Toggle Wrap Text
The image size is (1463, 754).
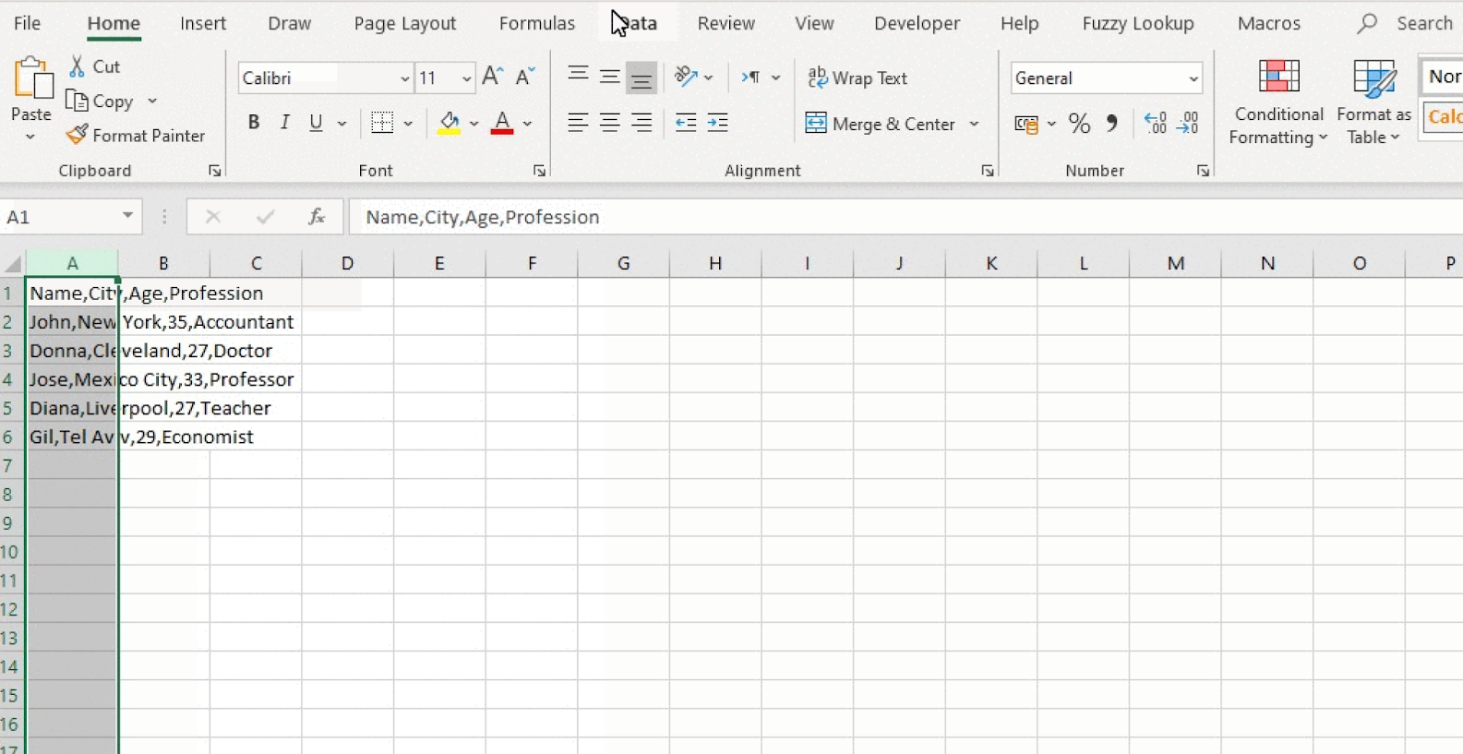click(857, 78)
